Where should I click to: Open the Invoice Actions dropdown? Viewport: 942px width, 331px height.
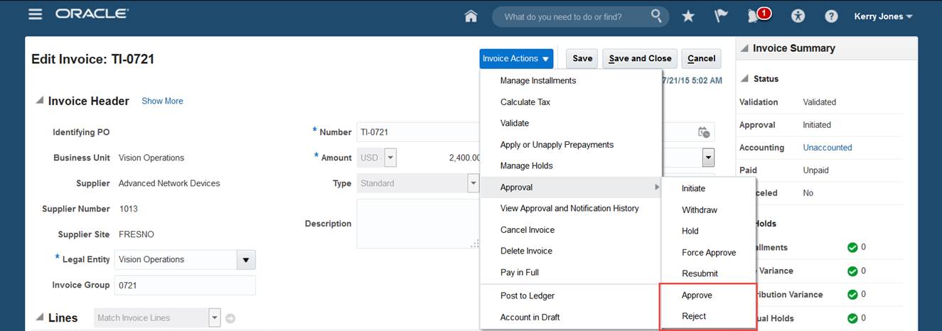click(516, 59)
